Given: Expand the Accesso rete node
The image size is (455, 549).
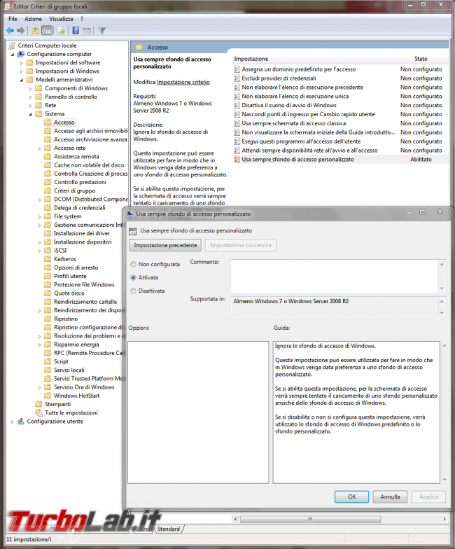Looking at the screenshot, I should click(39, 148).
